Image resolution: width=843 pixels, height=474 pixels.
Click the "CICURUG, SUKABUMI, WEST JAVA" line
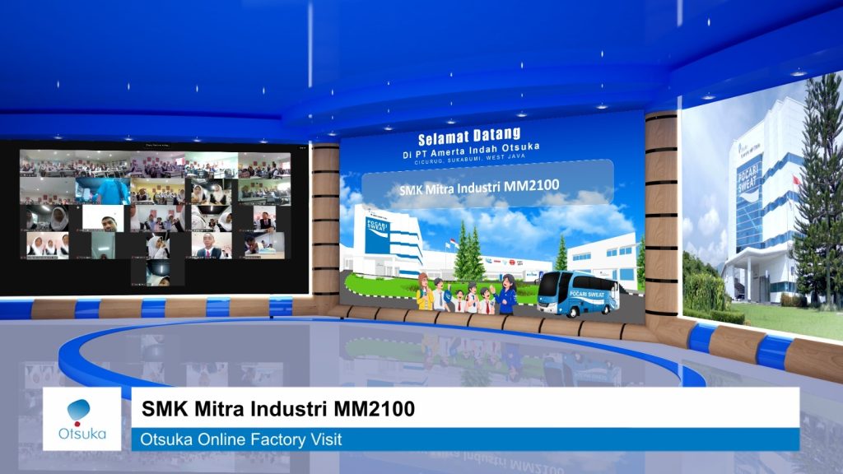click(469, 159)
